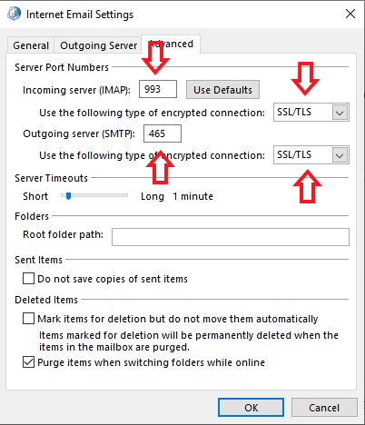This screenshot has width=365, height=425.
Task: Click the Outgoing server SMTP port field
Action: coord(163,133)
